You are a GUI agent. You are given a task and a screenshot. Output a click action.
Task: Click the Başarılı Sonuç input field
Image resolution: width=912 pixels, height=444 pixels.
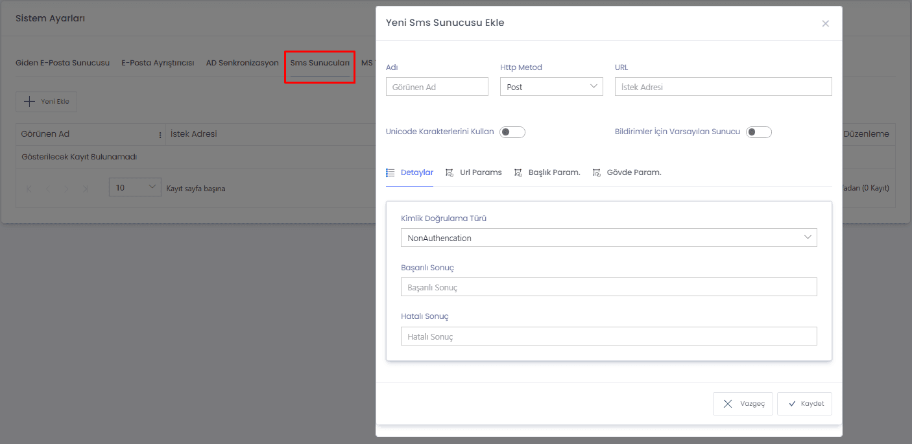(x=609, y=287)
